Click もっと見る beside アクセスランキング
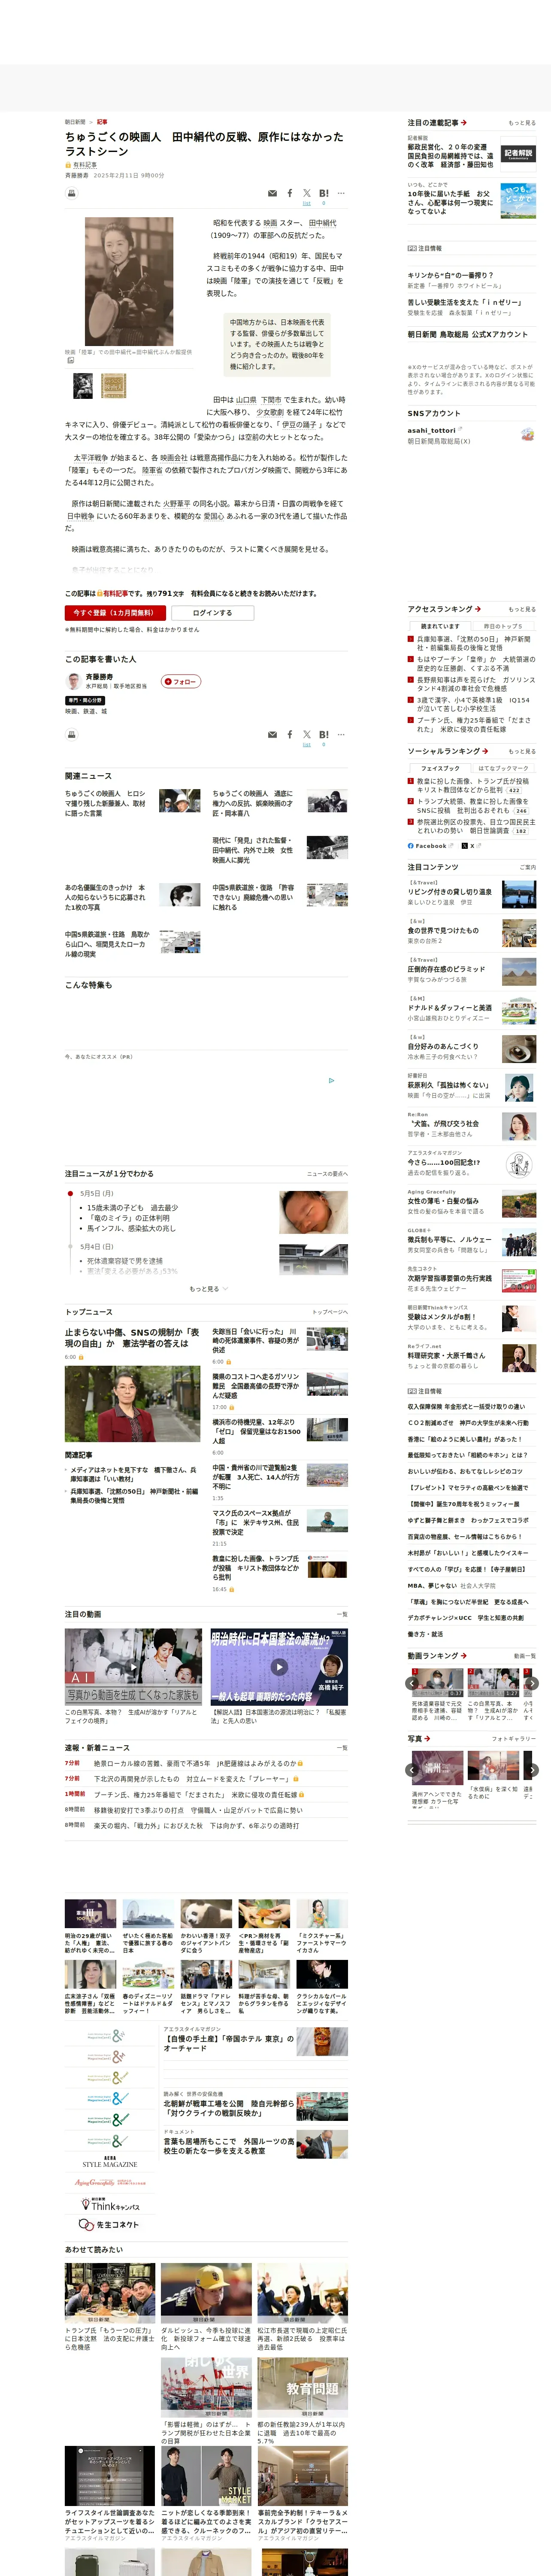The height and width of the screenshot is (2576, 551). pyautogui.click(x=521, y=609)
